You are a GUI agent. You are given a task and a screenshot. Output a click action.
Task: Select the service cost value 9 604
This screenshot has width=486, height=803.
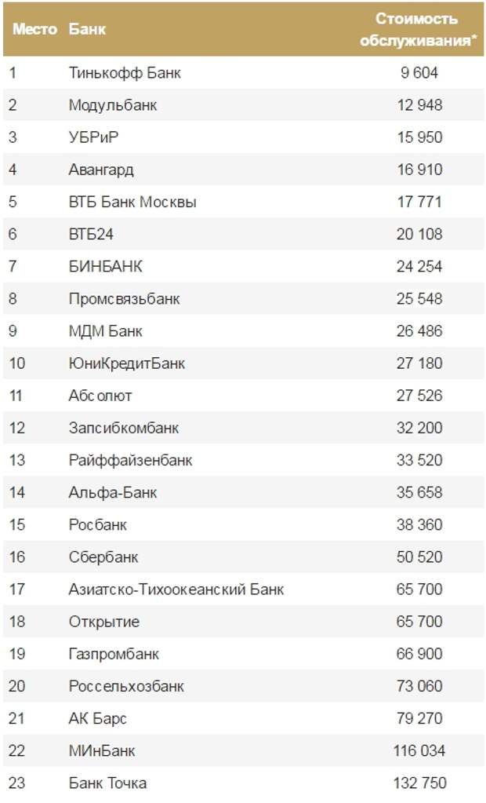[x=419, y=73]
